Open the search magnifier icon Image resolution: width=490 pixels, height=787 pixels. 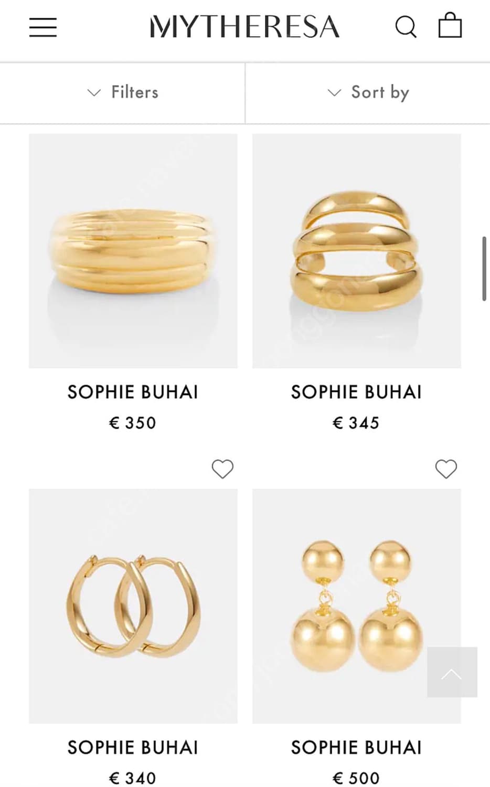point(406,27)
